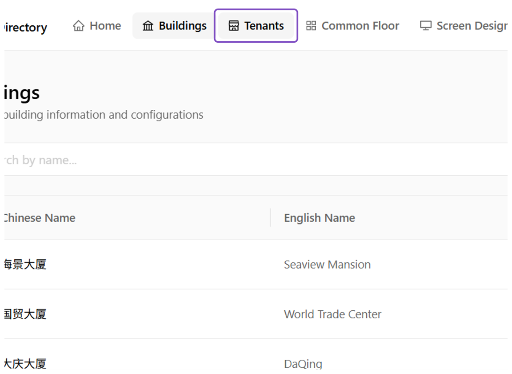Select the Screen Design tab
The width and height of the screenshot is (512, 374).
[x=464, y=25]
